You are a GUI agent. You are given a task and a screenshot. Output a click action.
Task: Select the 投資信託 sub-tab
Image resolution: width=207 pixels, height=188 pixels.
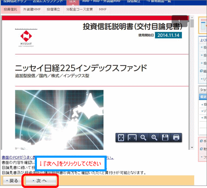[10, 9]
